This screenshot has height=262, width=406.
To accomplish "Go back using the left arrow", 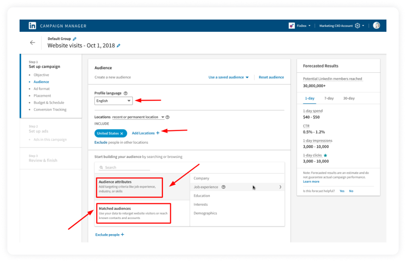I will coord(32,43).
